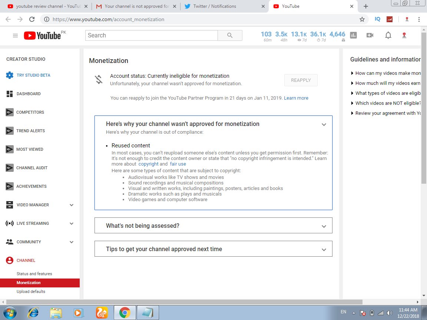Screen dimensions: 427x320
Task: Open DASHBOARD in Creator Studio
Action: coord(29,94)
